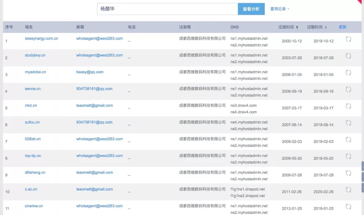The image size is (364, 215).
Task: Click 934738181@qq.com in senna.cn row
Action: 94,88
